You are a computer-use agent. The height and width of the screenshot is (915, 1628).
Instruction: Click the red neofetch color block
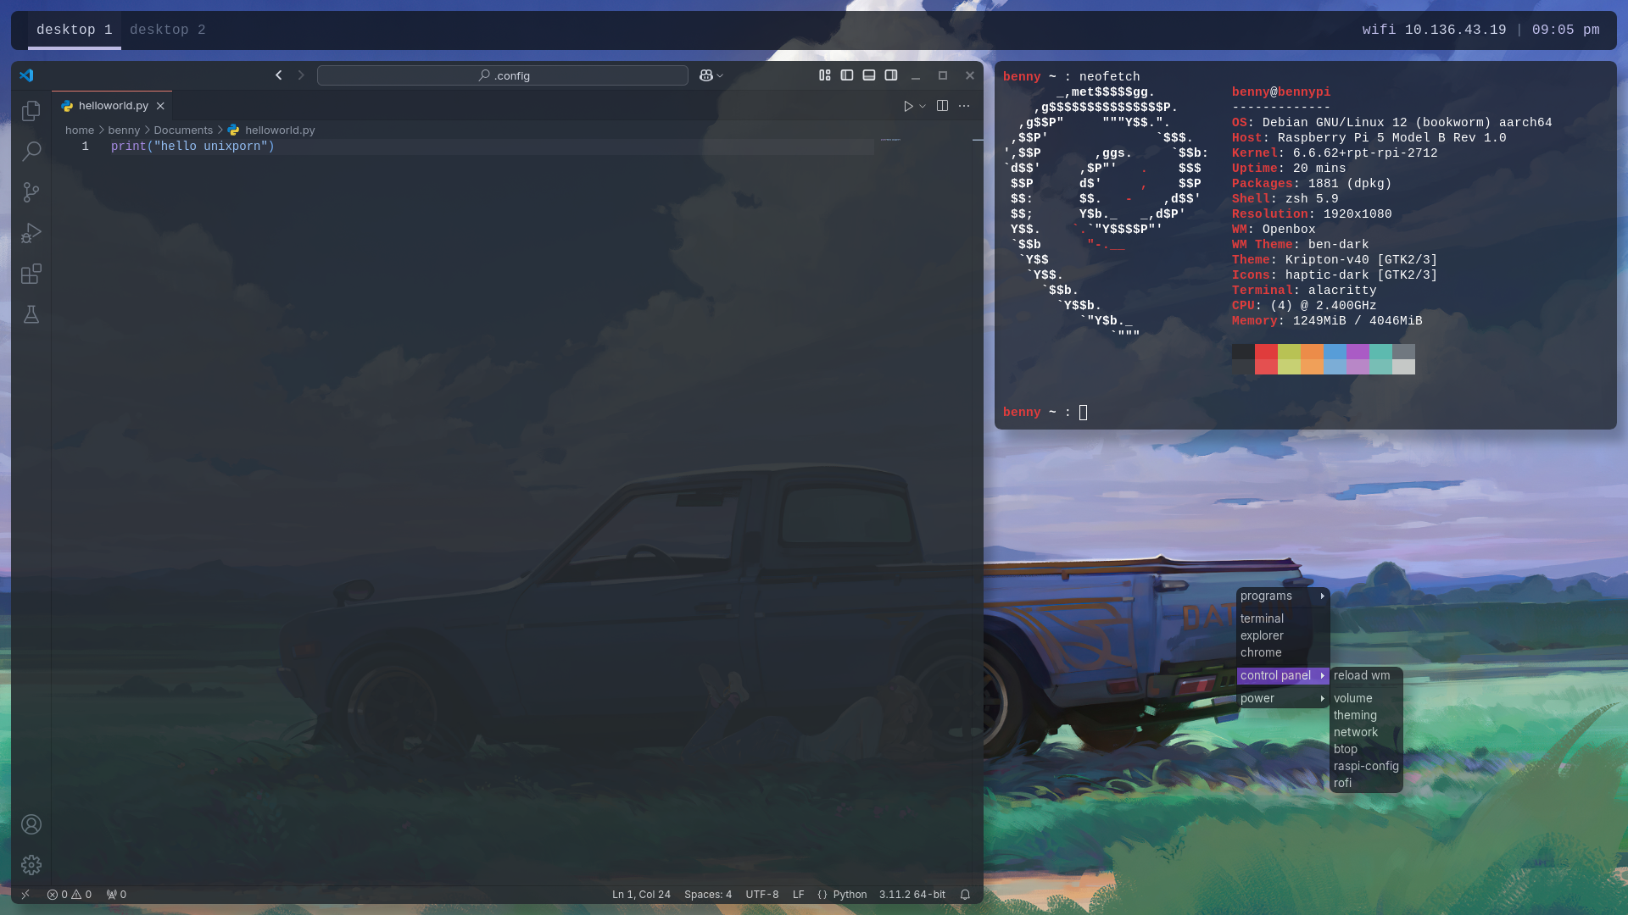[x=1266, y=359]
